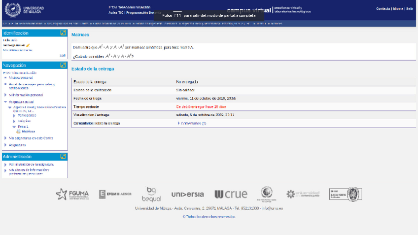Open the Idioma language menu
The image size is (418, 235).
pyautogui.click(x=398, y=9)
